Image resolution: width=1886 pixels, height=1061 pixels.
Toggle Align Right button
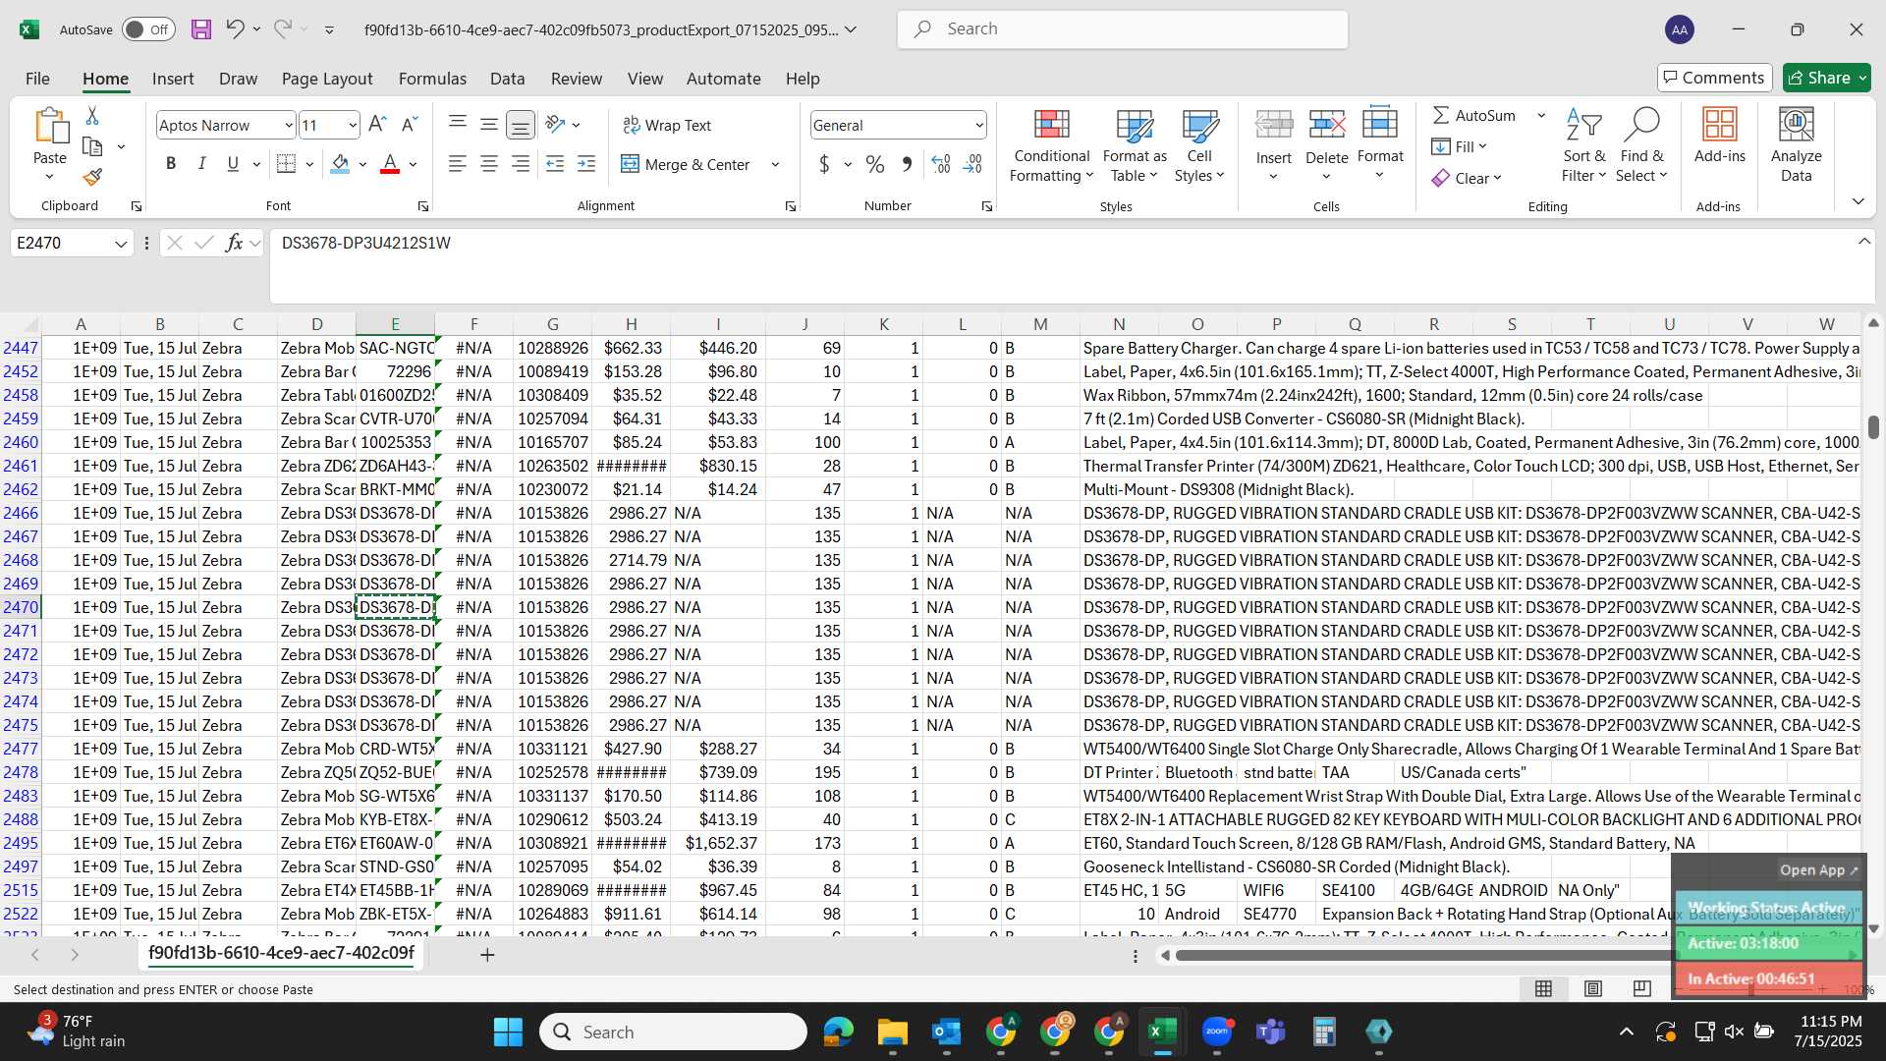pos(521,164)
